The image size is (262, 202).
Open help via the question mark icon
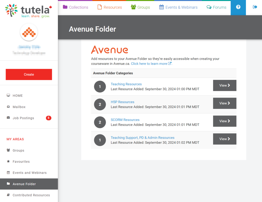pos(238,7)
